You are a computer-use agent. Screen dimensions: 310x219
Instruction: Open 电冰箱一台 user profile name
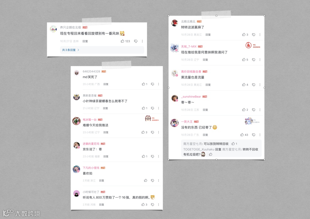click(90, 120)
